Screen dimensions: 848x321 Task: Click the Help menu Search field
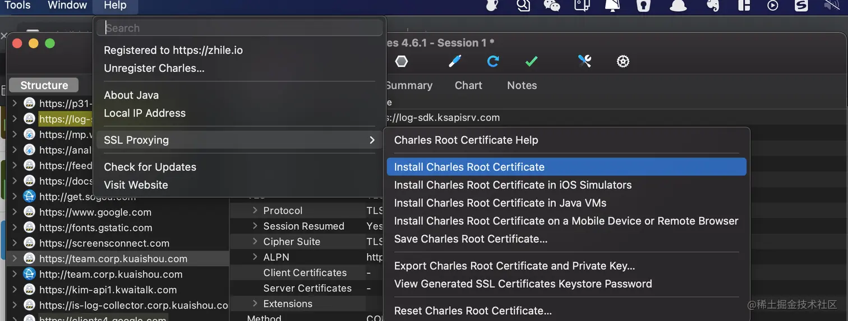(239, 28)
